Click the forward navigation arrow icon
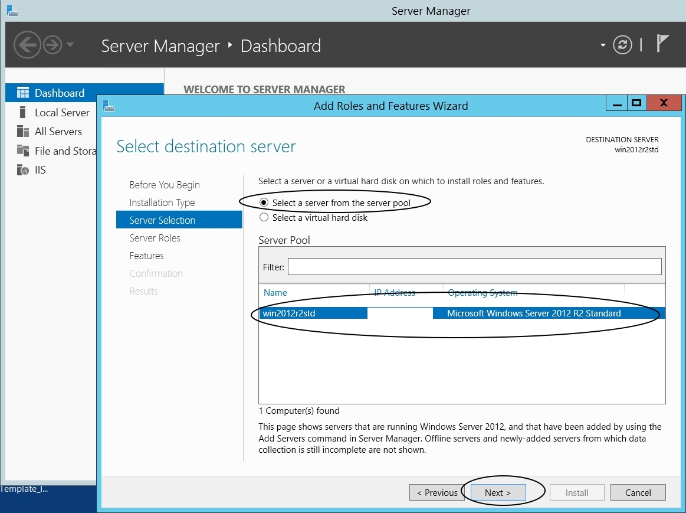The image size is (686, 513). tap(52, 45)
